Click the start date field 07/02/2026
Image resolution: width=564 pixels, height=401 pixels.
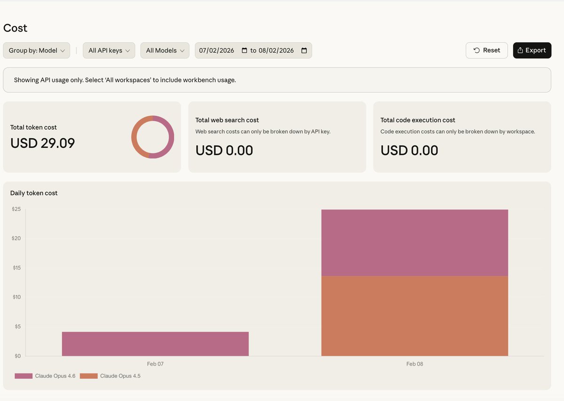pos(217,50)
